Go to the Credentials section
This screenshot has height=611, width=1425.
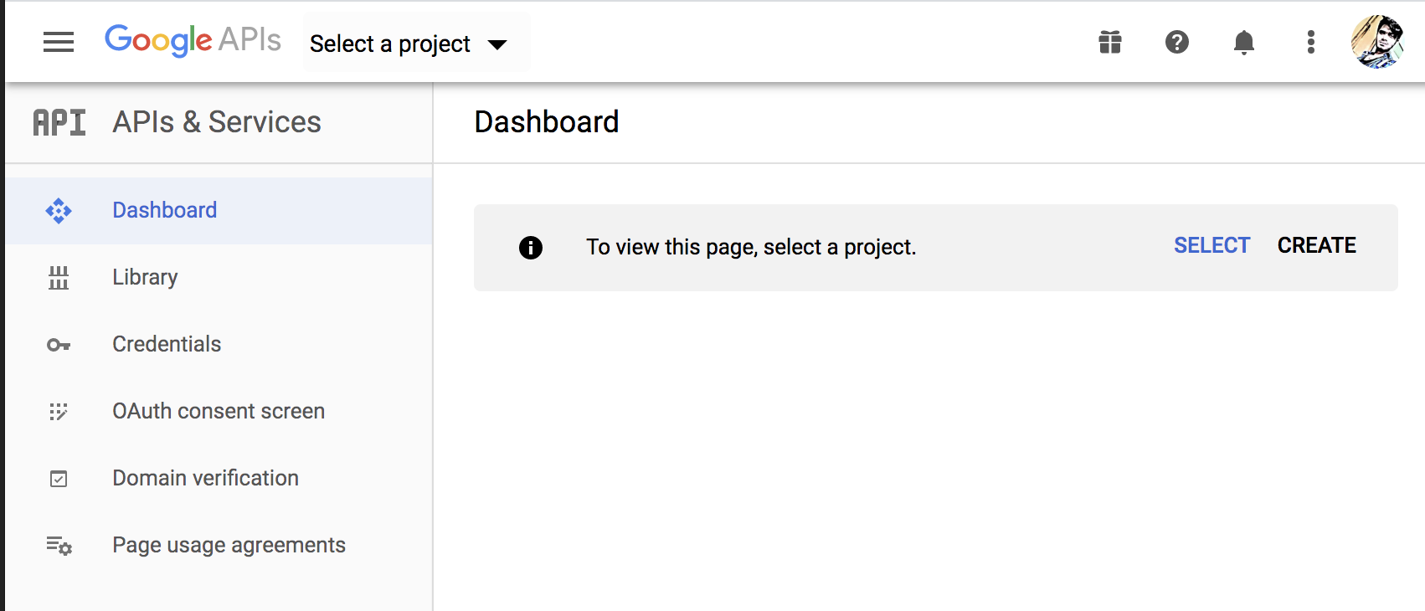click(167, 344)
